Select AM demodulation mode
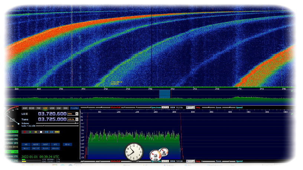The height and width of the screenshot is (170, 303). pos(25,108)
